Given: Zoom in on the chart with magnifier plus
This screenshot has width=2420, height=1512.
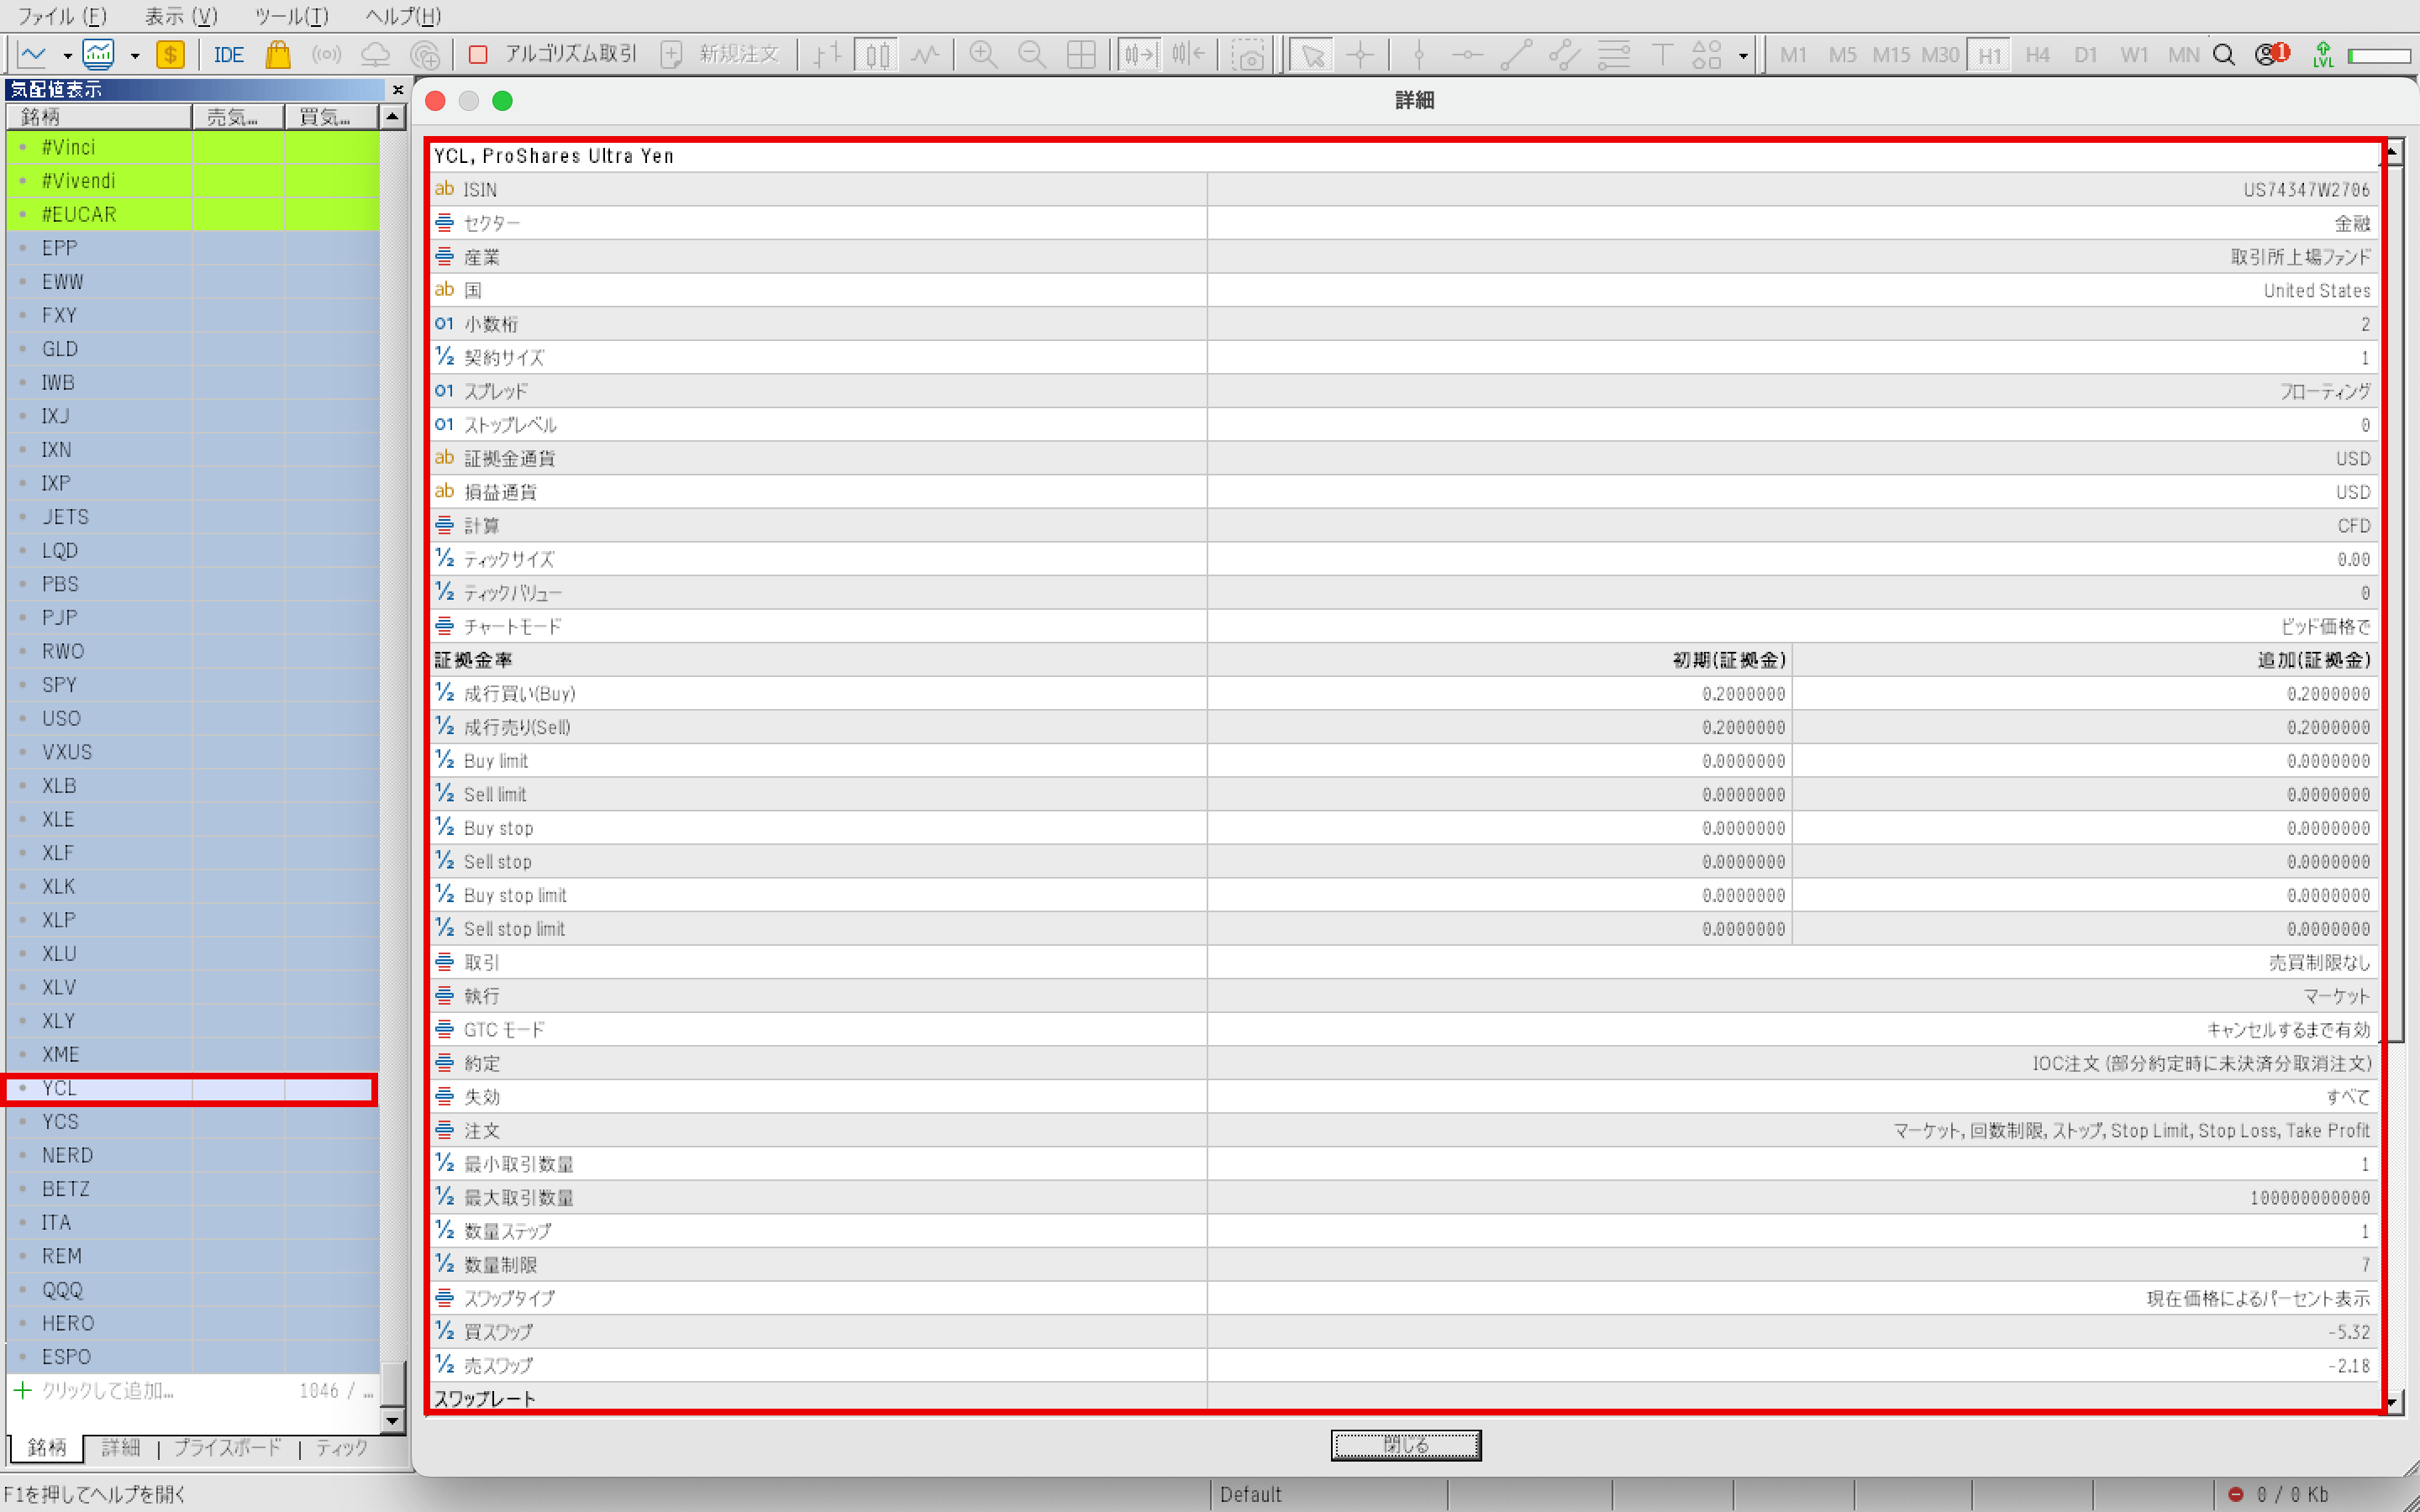Looking at the screenshot, I should point(982,55).
